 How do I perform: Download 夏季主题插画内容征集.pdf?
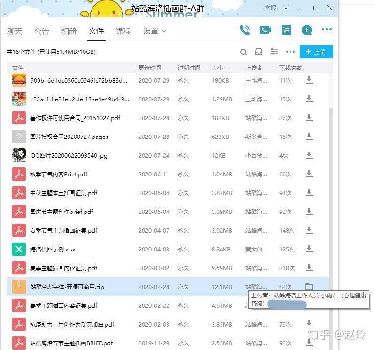(309, 268)
